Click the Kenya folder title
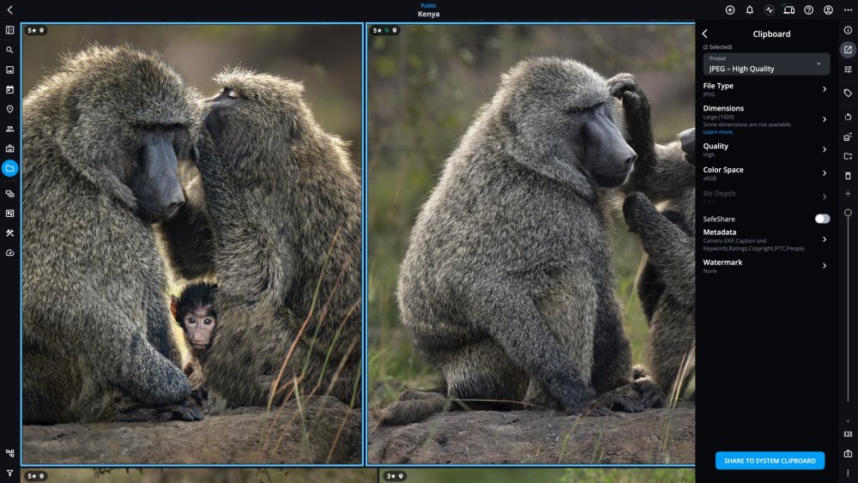 428,15
